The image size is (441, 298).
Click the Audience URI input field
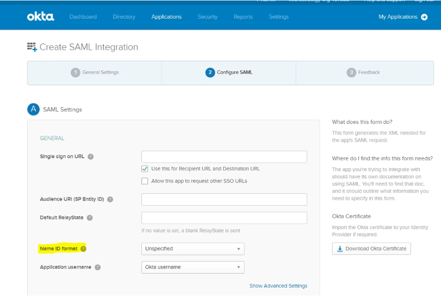(x=224, y=200)
